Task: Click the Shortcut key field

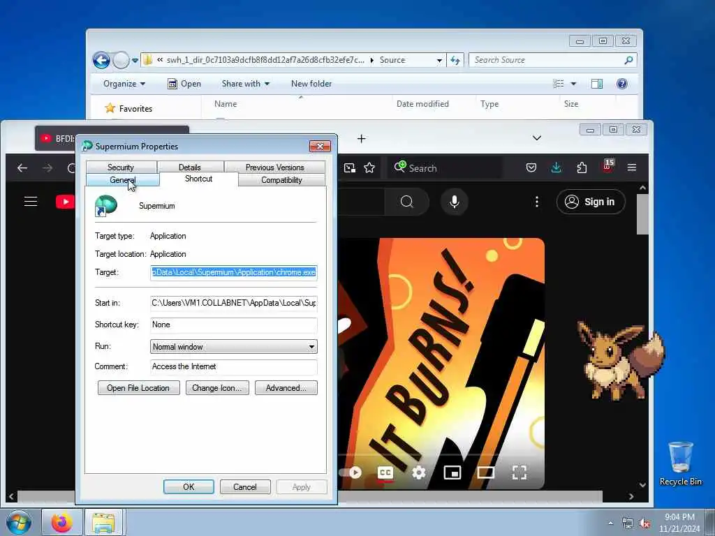Action: pos(233,325)
